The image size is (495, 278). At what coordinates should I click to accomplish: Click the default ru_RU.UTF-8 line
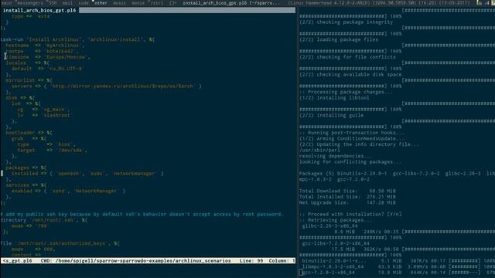coord(48,69)
